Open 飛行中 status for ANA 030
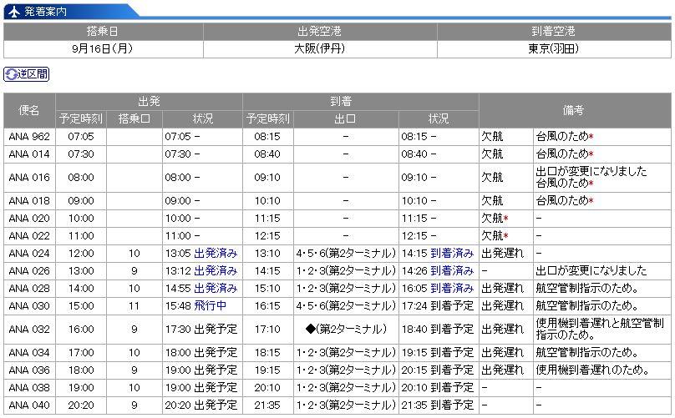675x418 pixels. (x=211, y=306)
